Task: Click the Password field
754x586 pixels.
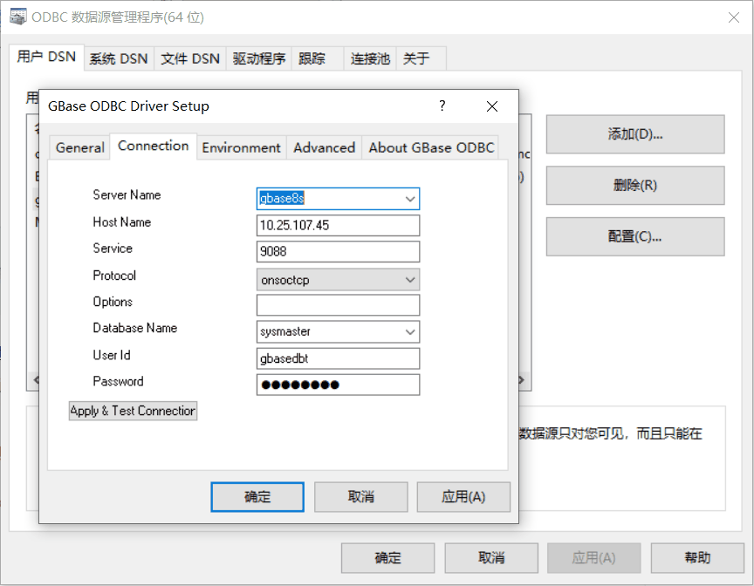Action: (338, 385)
